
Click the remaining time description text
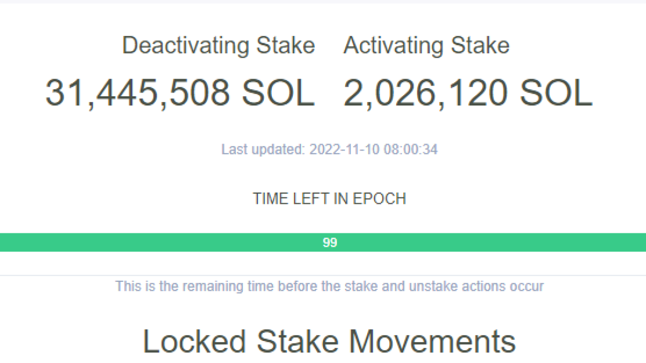pyautogui.click(x=329, y=286)
